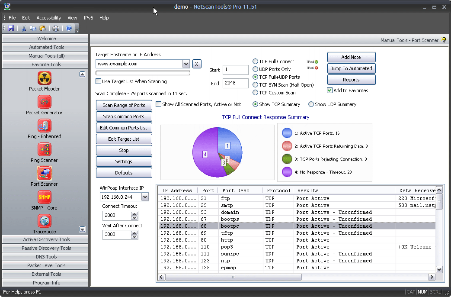The image size is (451, 297).
Task: Click the lightbulb tip icon
Action: [x=444, y=40]
